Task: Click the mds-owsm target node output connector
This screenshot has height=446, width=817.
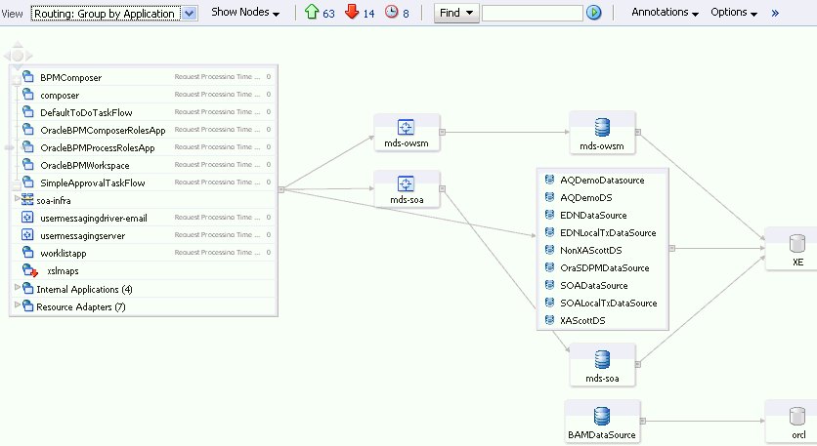Action: click(443, 132)
